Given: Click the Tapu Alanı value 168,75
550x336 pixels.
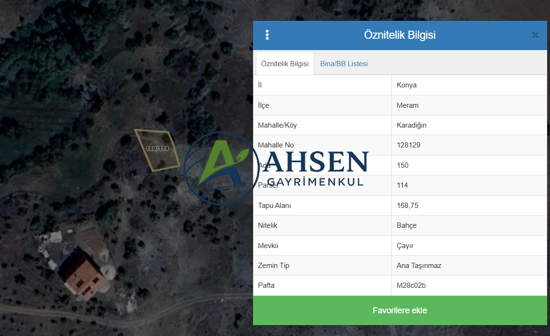Looking at the screenshot, I should point(407,206).
